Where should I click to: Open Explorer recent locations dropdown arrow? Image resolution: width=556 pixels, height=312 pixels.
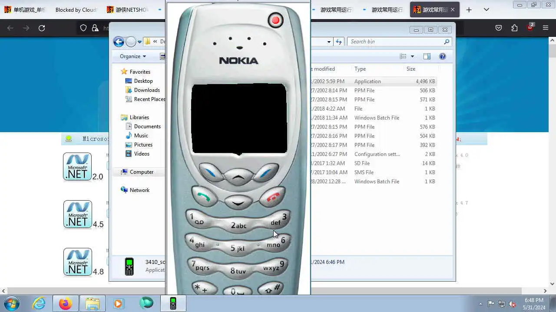point(139,42)
